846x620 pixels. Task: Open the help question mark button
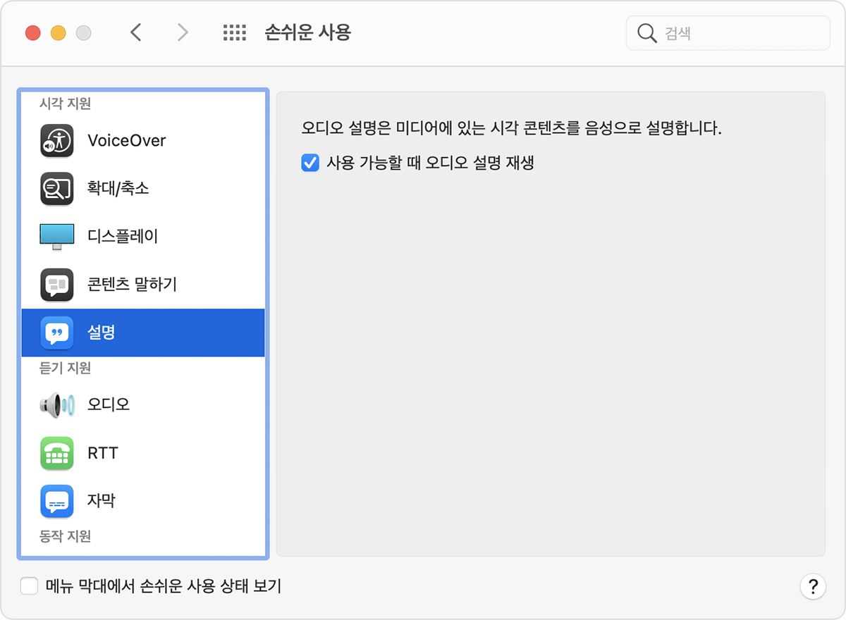tap(814, 586)
